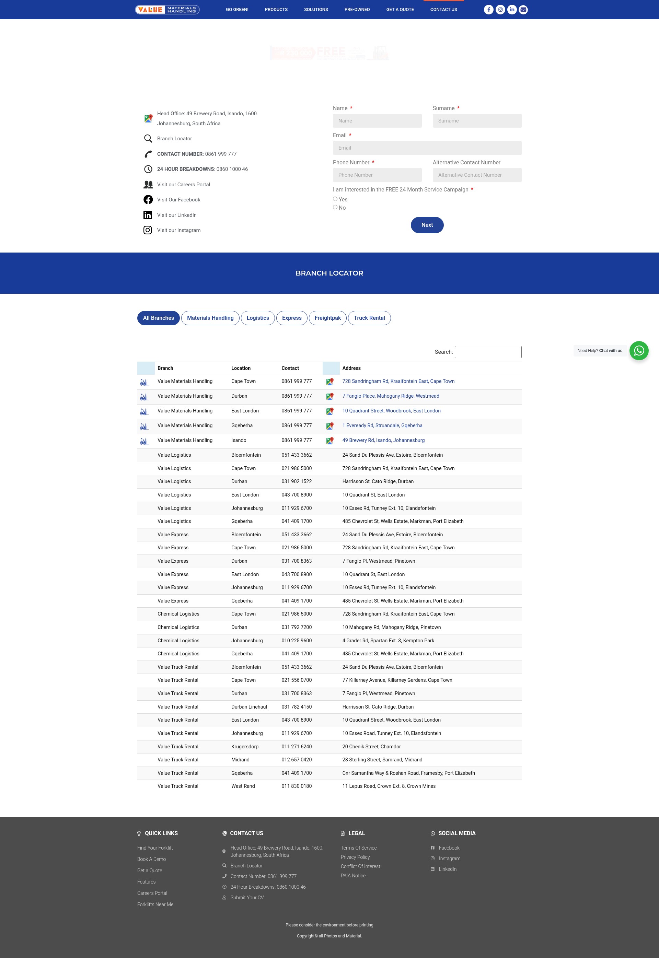Open the Visit our Careers Portal link
Screen dimensions: 659x958
tap(183, 185)
